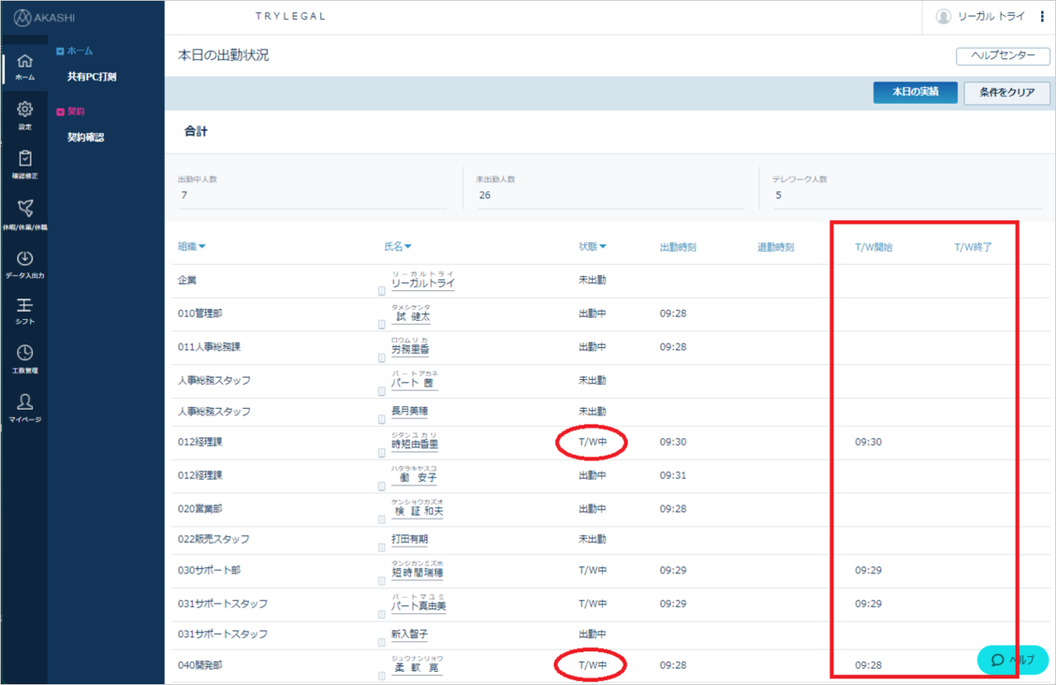Collapse the ホーム menu section
1056x685 pixels.
click(60, 51)
